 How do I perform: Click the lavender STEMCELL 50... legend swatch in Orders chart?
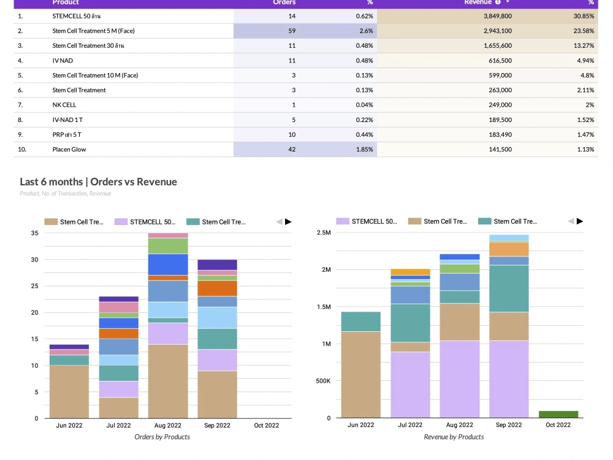(121, 222)
